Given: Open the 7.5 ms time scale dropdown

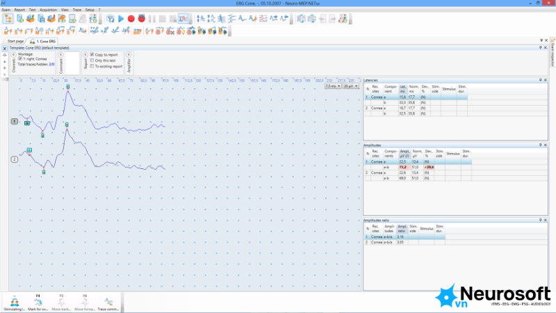Looking at the screenshot, I should coord(333,86).
